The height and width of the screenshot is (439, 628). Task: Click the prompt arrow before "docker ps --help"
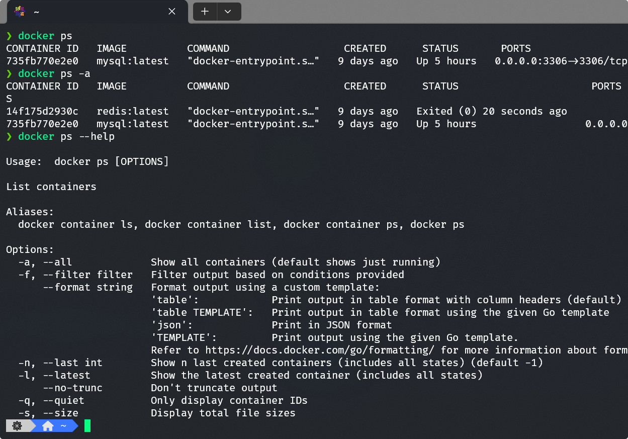[9, 137]
